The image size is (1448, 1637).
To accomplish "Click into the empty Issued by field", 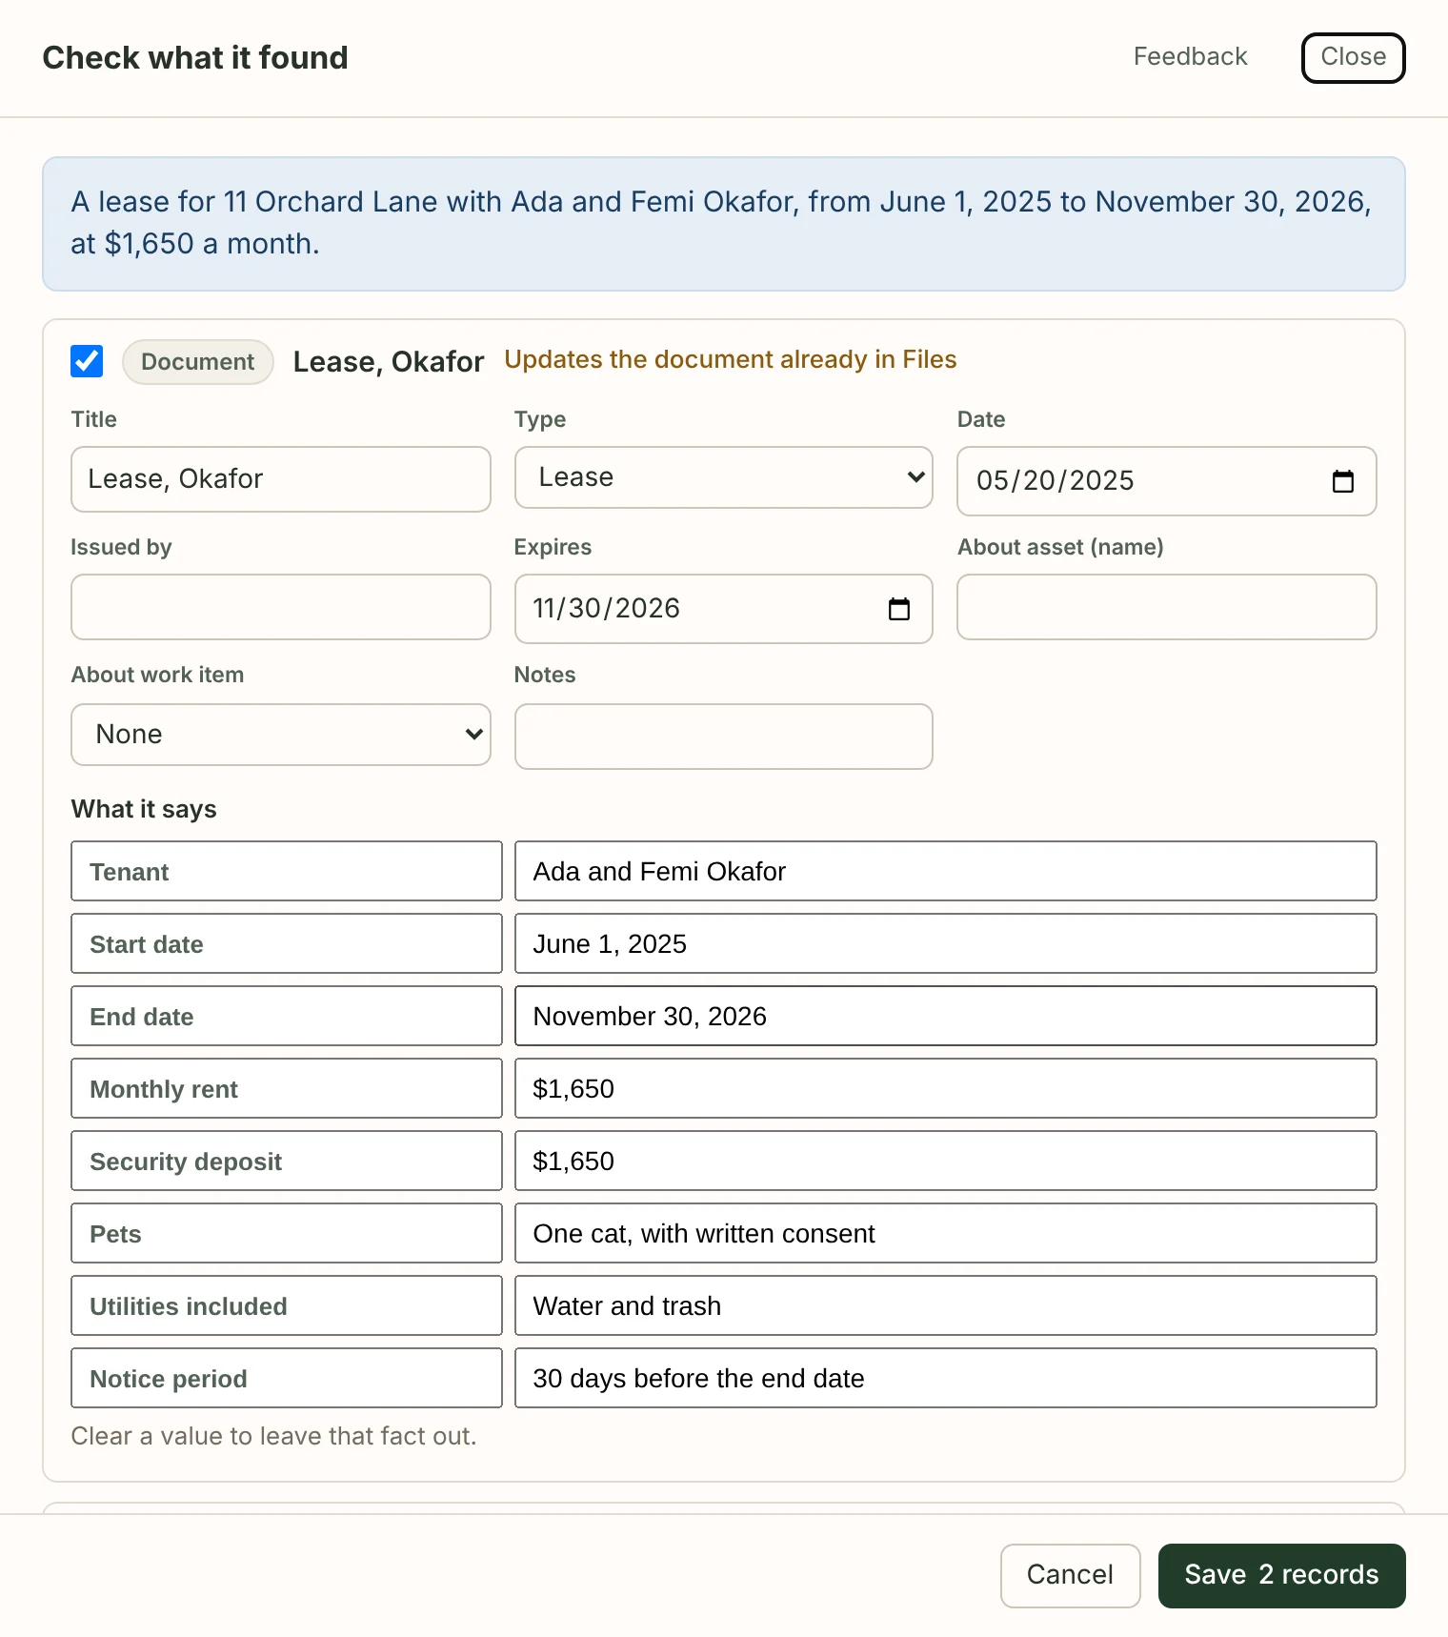I will (281, 607).
